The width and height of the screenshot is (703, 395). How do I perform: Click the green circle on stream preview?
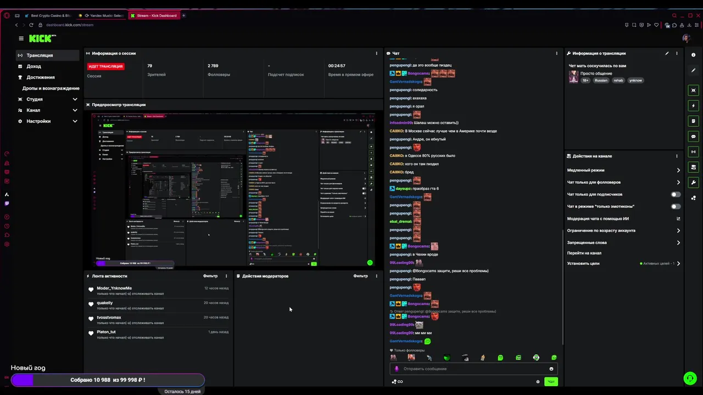(x=370, y=263)
